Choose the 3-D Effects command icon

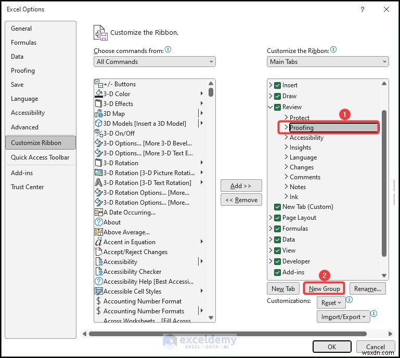tap(98, 103)
